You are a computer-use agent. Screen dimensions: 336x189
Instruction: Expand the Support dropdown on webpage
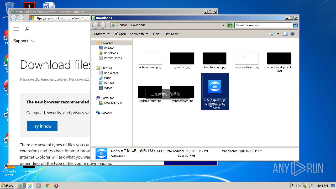coord(24,41)
